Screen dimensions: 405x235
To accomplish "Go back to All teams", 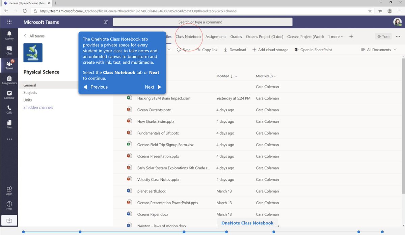I will [34, 36].
